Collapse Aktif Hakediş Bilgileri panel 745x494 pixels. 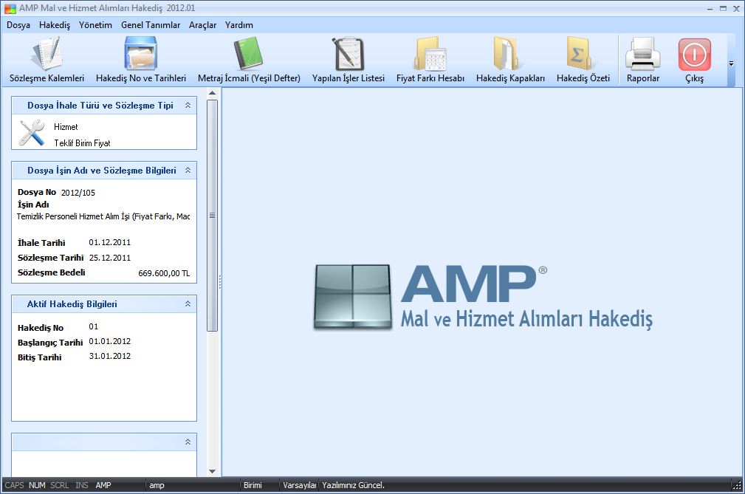click(188, 303)
